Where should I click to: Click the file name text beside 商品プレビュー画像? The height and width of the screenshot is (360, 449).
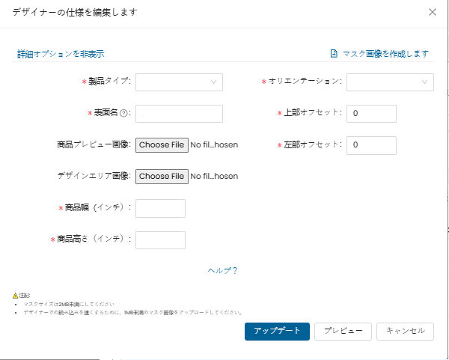point(214,144)
